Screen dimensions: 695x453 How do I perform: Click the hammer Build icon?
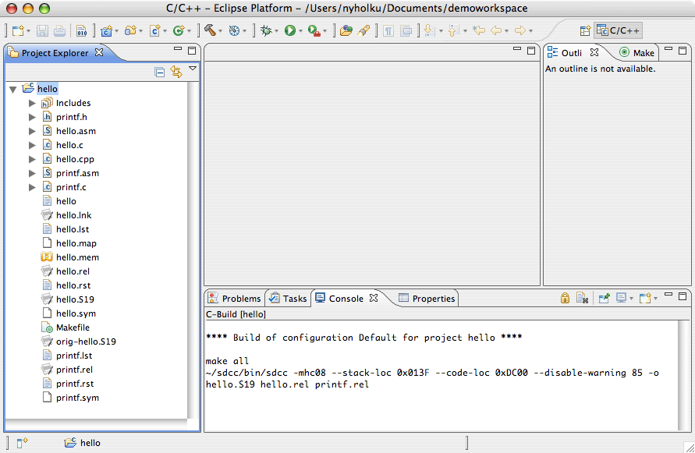coord(210,30)
